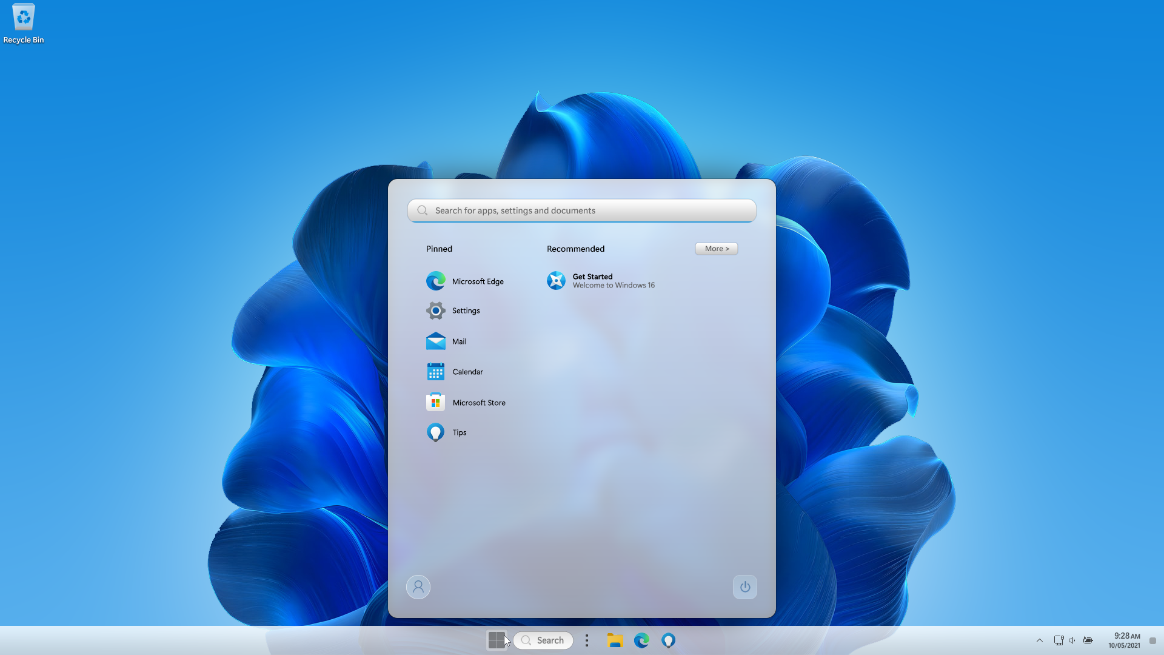Screen dimensions: 1164x655
Task: Click the 'Recommended' heading text
Action: point(575,249)
